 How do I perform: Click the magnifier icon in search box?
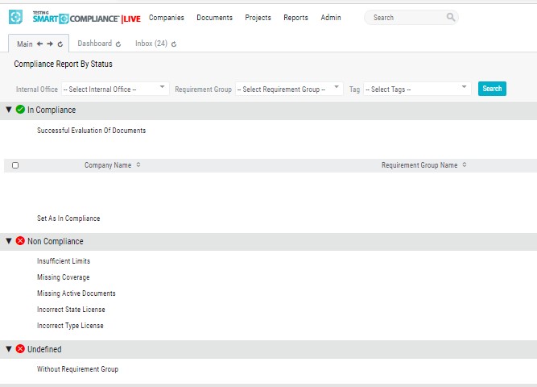pyautogui.click(x=451, y=17)
